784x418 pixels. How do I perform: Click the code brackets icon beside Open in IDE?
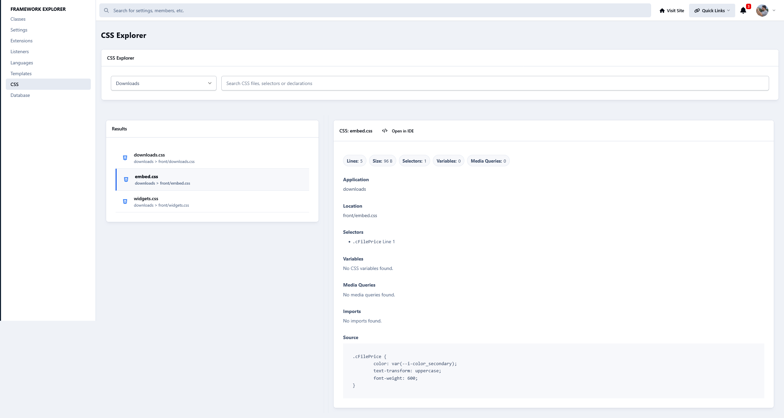click(385, 131)
